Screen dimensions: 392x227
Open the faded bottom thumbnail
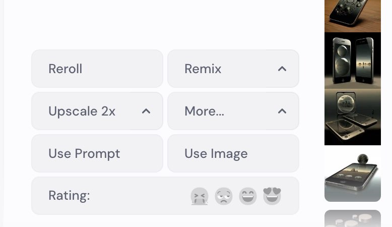point(353,218)
